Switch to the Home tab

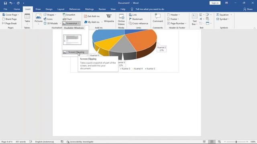point(17,9)
